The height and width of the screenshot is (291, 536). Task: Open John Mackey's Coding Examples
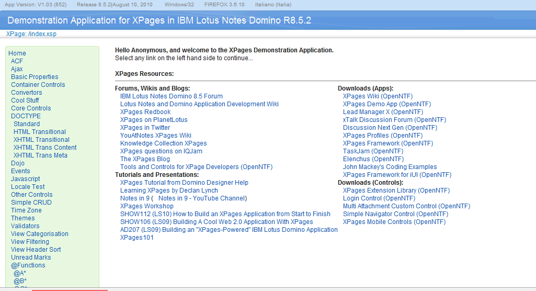click(390, 167)
